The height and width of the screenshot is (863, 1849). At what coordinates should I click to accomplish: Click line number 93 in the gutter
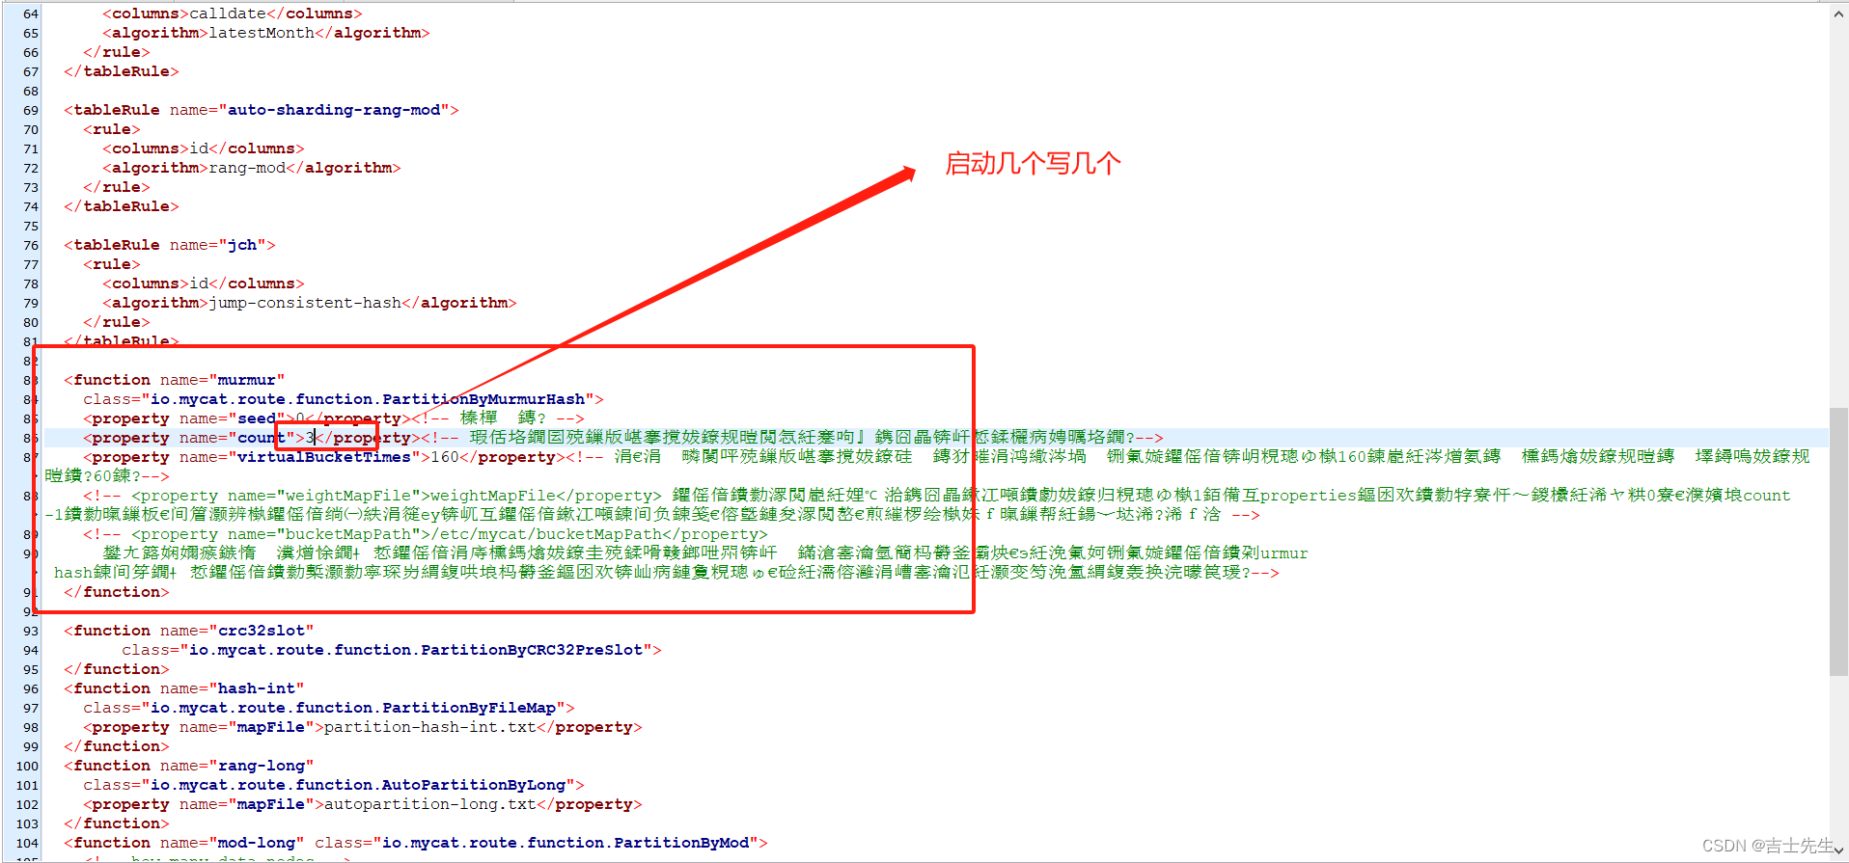tap(31, 631)
